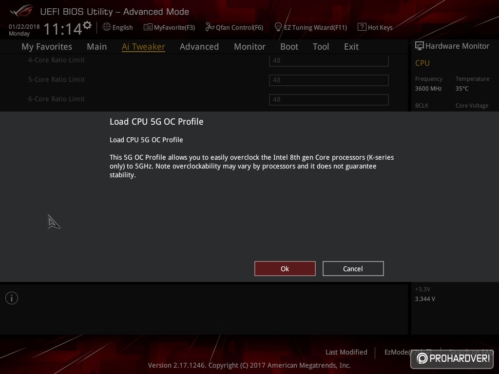499x374 pixels.
Task: Click the settings gear next to clock
Action: 87,25
